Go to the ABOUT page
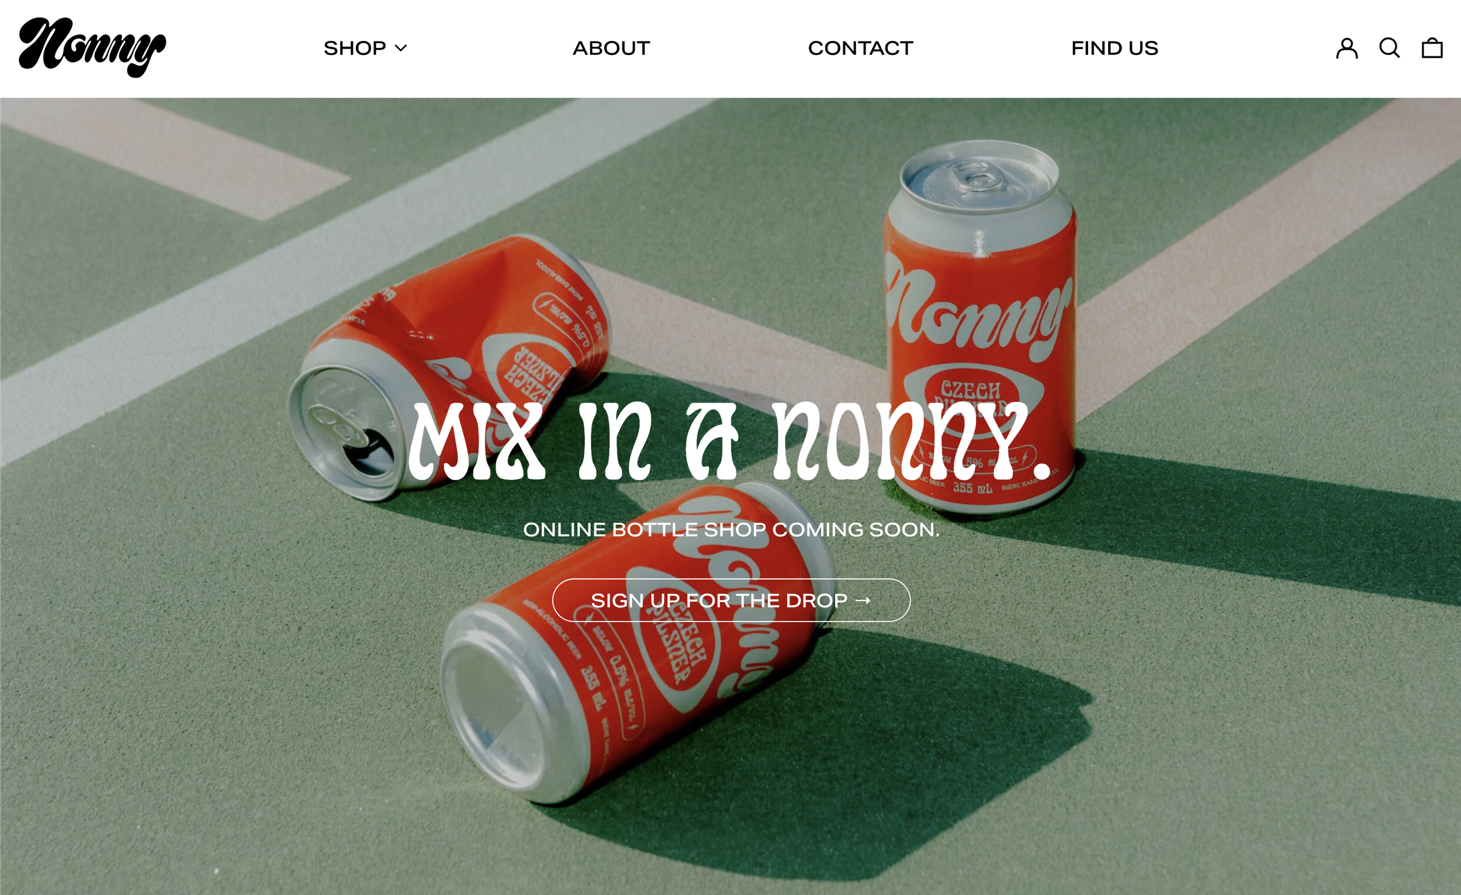Image resolution: width=1461 pixels, height=895 pixels. pos(611,48)
